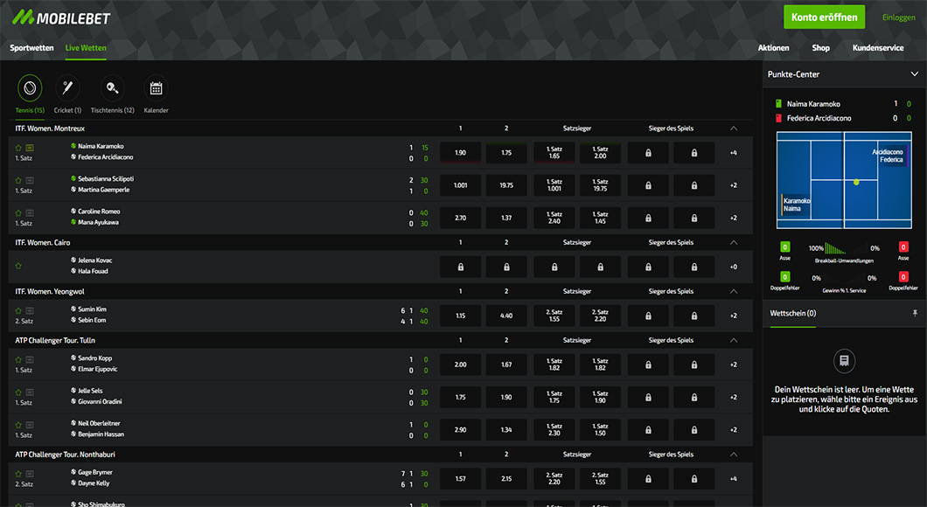Bet on Giovanni Oradini at odds 1.90
The height and width of the screenshot is (507, 927).
point(506,398)
